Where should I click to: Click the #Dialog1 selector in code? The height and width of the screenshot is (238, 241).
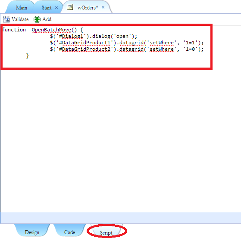point(71,37)
